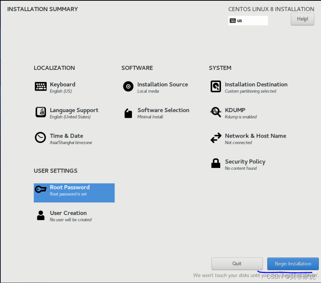321x283 pixels.
Task: Start installation with Begin Installation button
Action: [293, 264]
